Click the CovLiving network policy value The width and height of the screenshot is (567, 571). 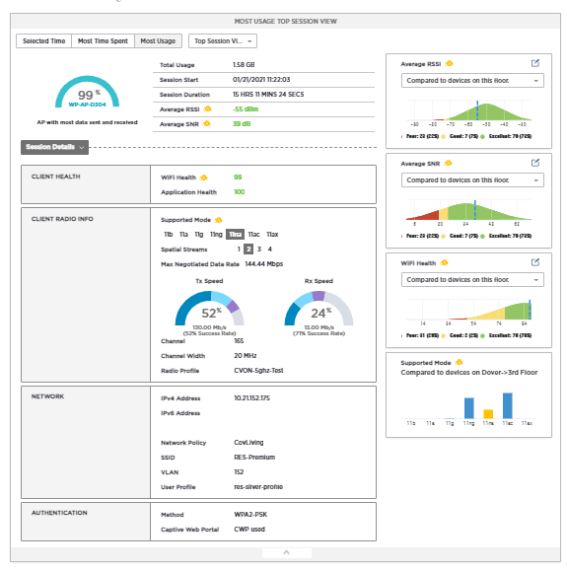click(248, 443)
